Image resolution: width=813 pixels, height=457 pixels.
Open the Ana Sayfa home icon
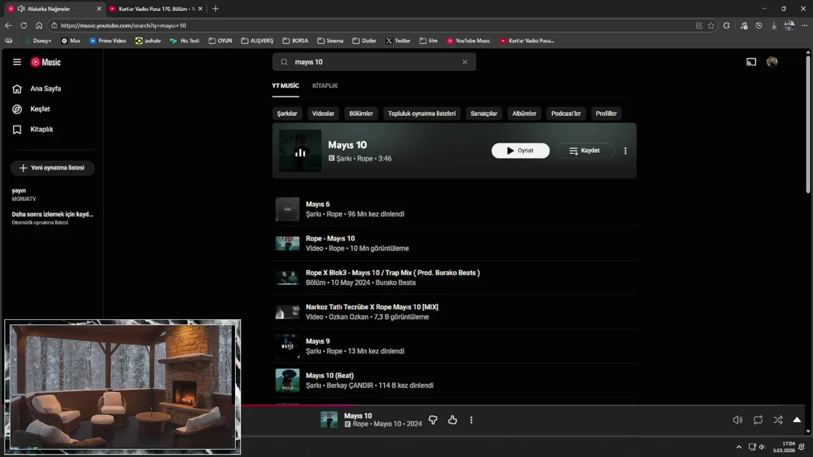tap(17, 89)
